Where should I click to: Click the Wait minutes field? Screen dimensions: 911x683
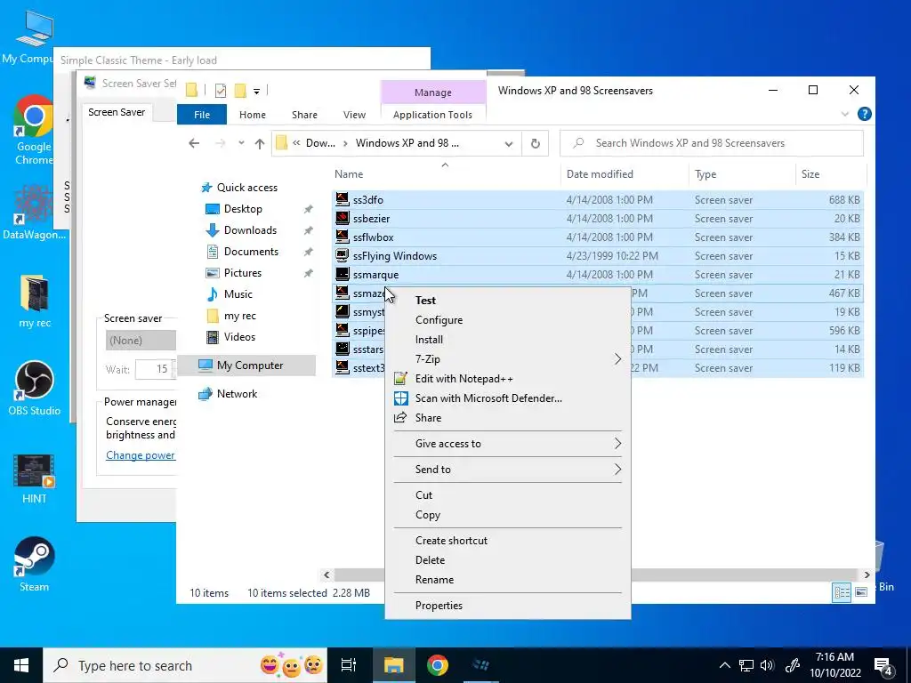click(x=153, y=369)
